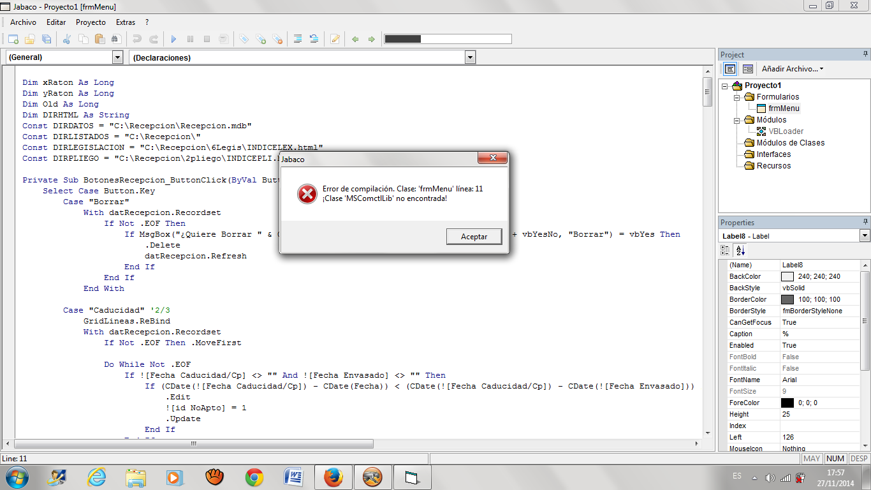Click the pencil note toolbar icon
Image resolution: width=871 pixels, height=490 pixels.
tap(335, 39)
